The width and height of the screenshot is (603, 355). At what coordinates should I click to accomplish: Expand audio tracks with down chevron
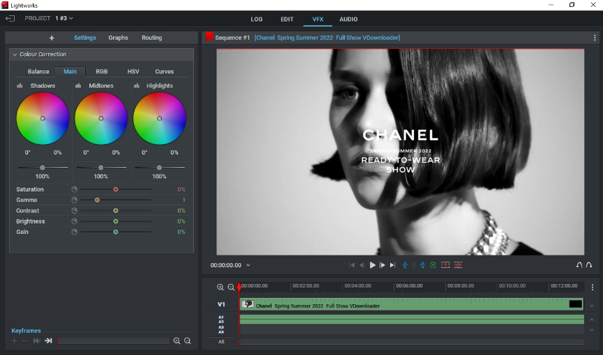592,330
